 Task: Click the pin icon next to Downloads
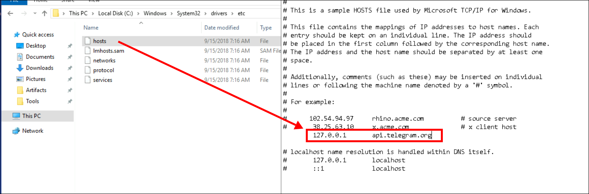pos(70,68)
